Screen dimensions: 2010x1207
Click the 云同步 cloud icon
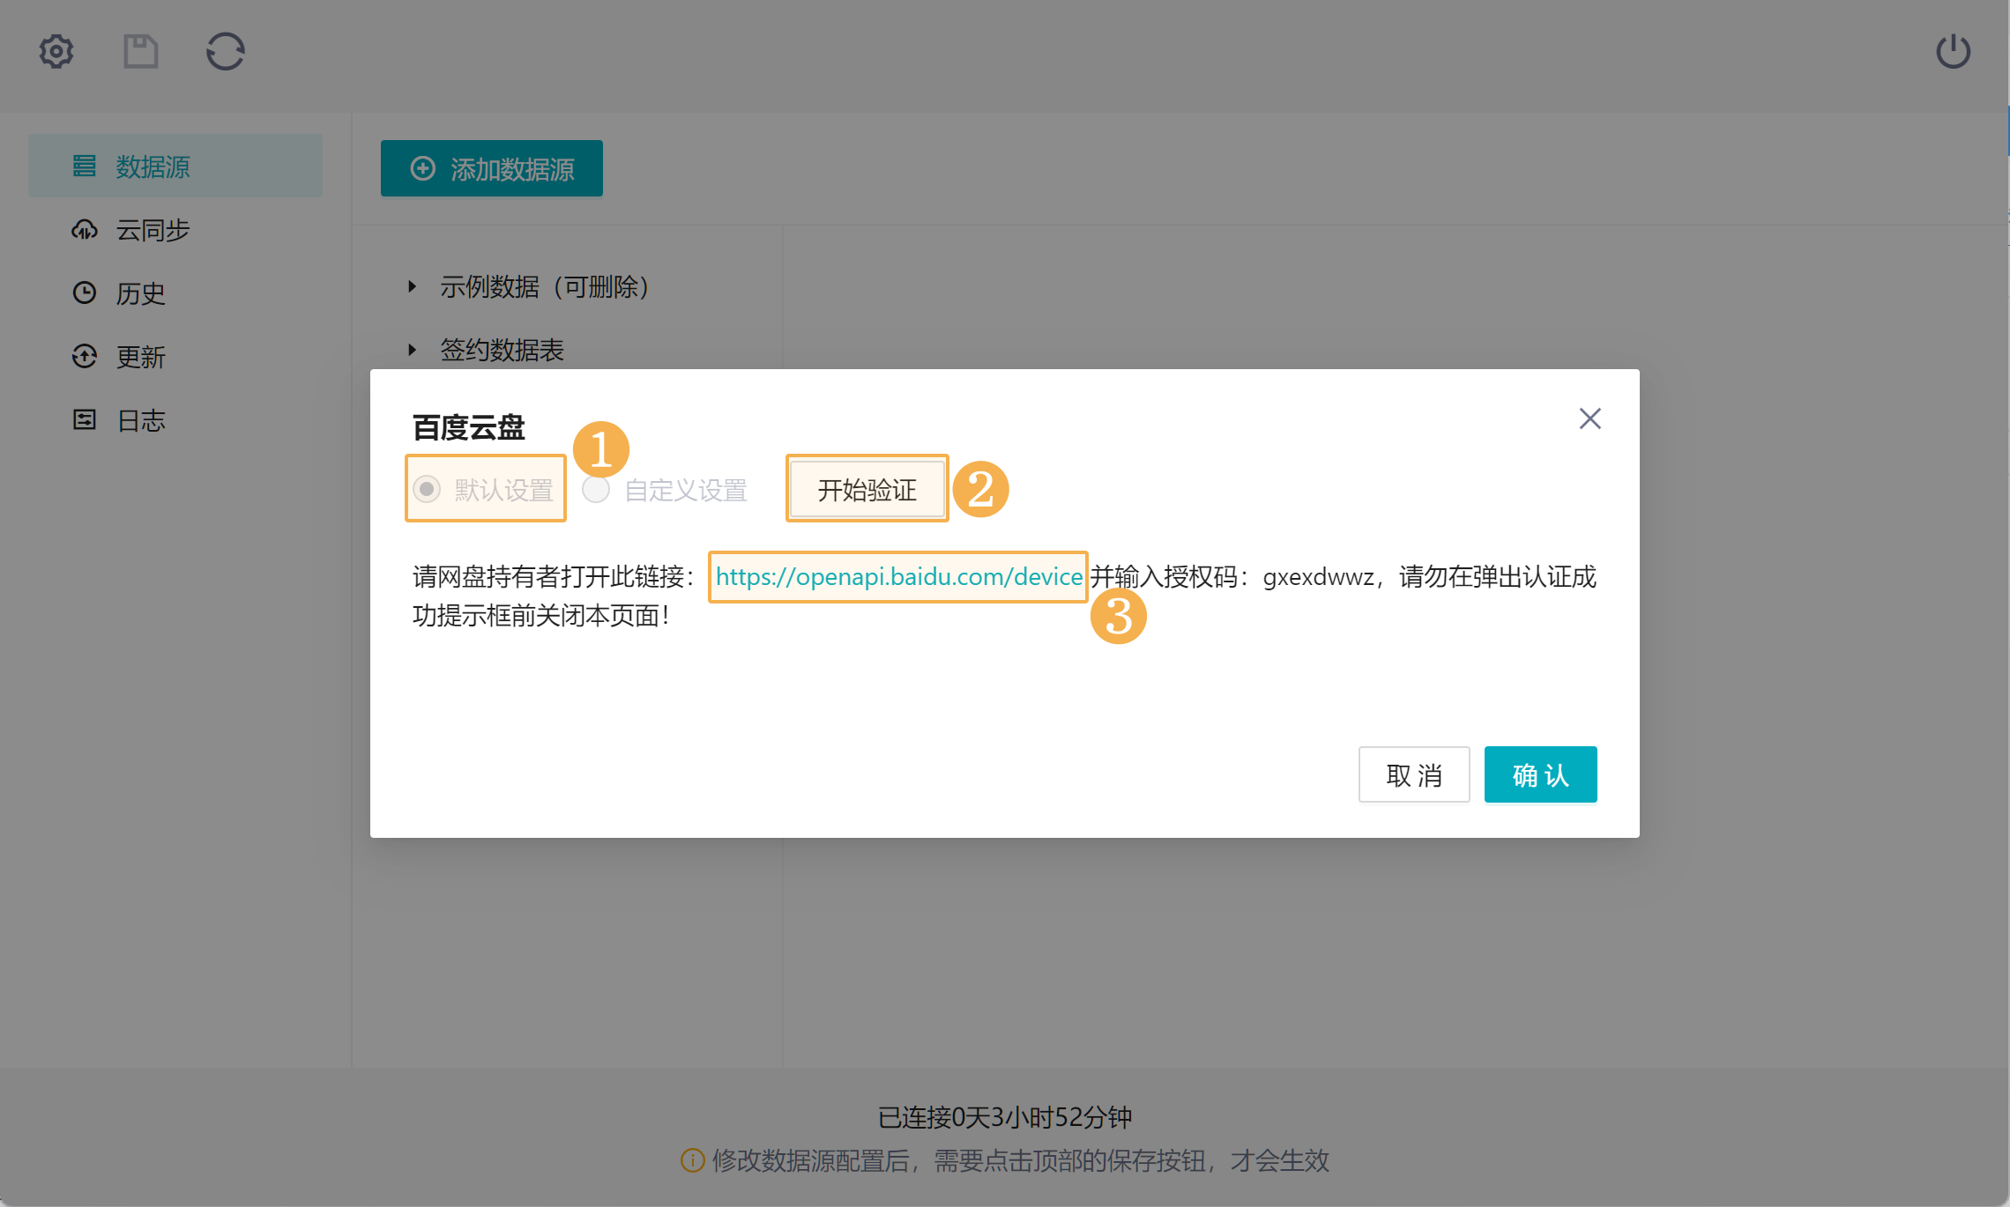tap(84, 230)
